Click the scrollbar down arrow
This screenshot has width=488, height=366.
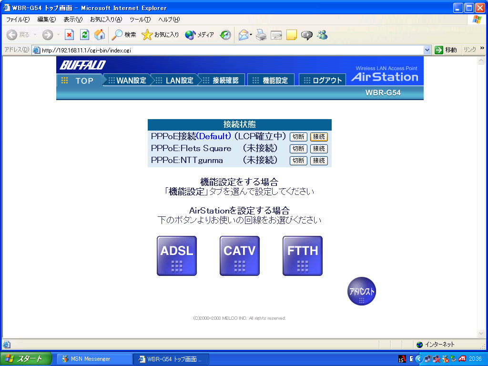click(481, 333)
